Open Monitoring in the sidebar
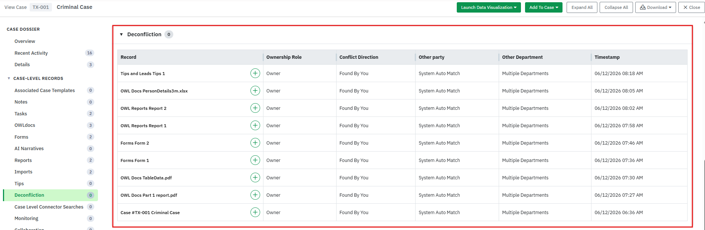 (x=26, y=219)
